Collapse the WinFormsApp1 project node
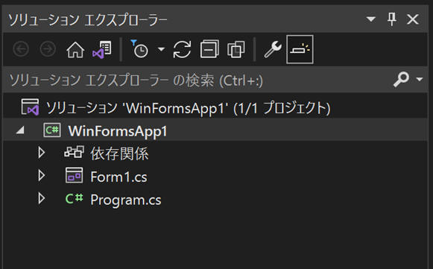The image size is (433, 269). (20, 130)
